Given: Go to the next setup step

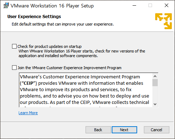Looking at the screenshot, I should (x=124, y=130).
